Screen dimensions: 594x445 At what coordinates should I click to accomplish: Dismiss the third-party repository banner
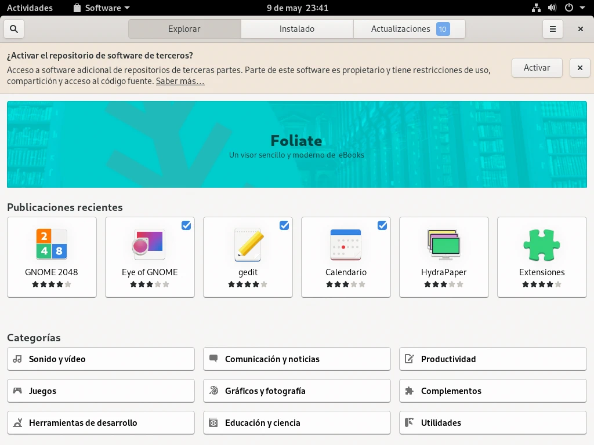tap(579, 68)
